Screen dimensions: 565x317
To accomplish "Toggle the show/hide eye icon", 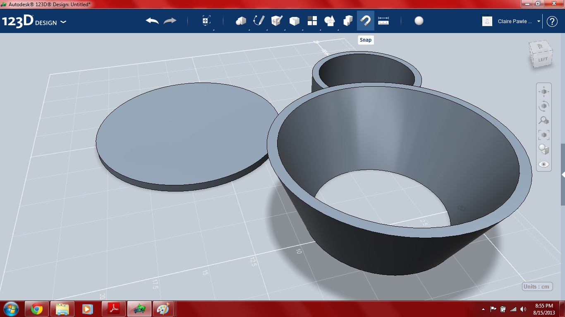I will click(x=544, y=164).
